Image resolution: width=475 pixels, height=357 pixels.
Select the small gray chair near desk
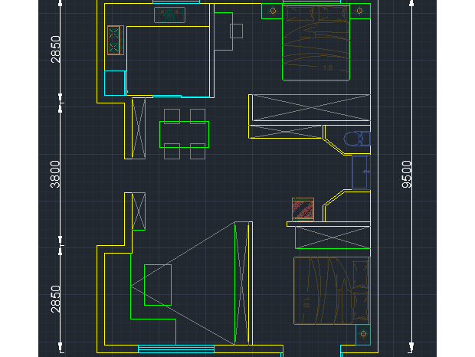coord(237,31)
